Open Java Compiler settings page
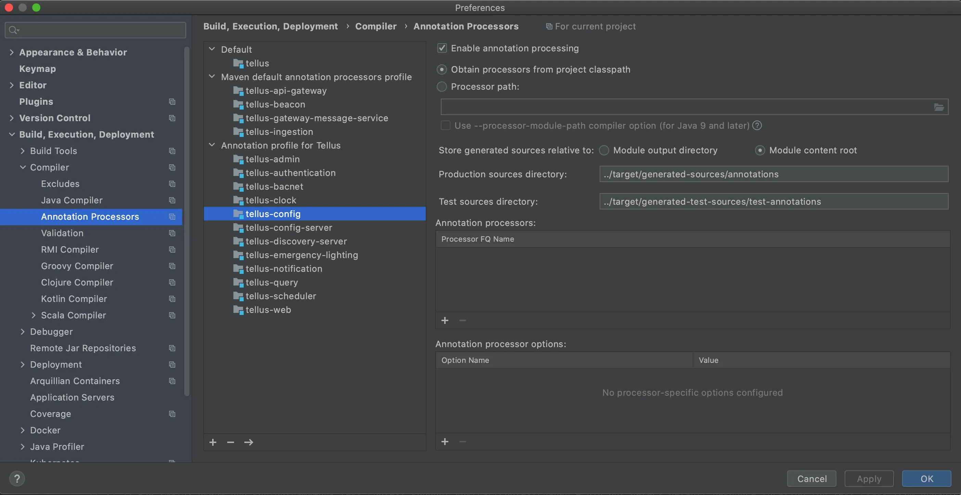 click(x=72, y=200)
